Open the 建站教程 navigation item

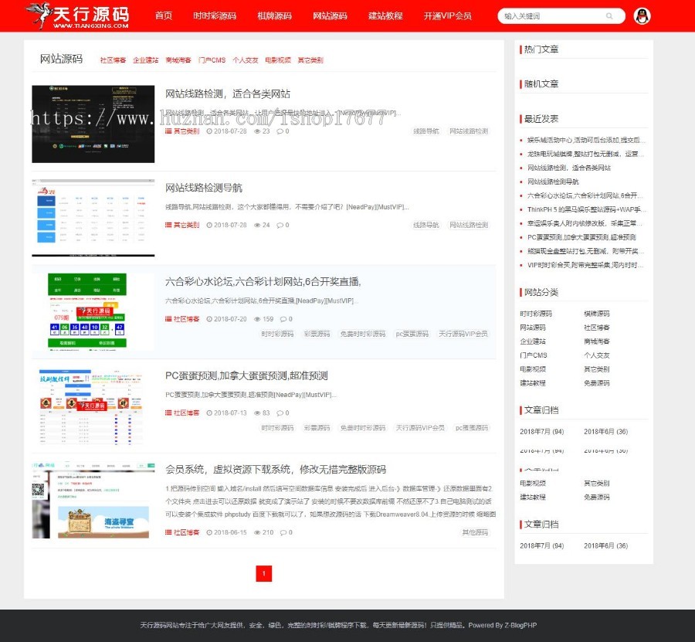click(385, 16)
